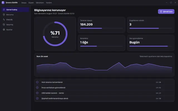Viewport: 178px width, 111px height.
Task: Select the USB bellek tarandı – temiz row
Action: click(104, 93)
